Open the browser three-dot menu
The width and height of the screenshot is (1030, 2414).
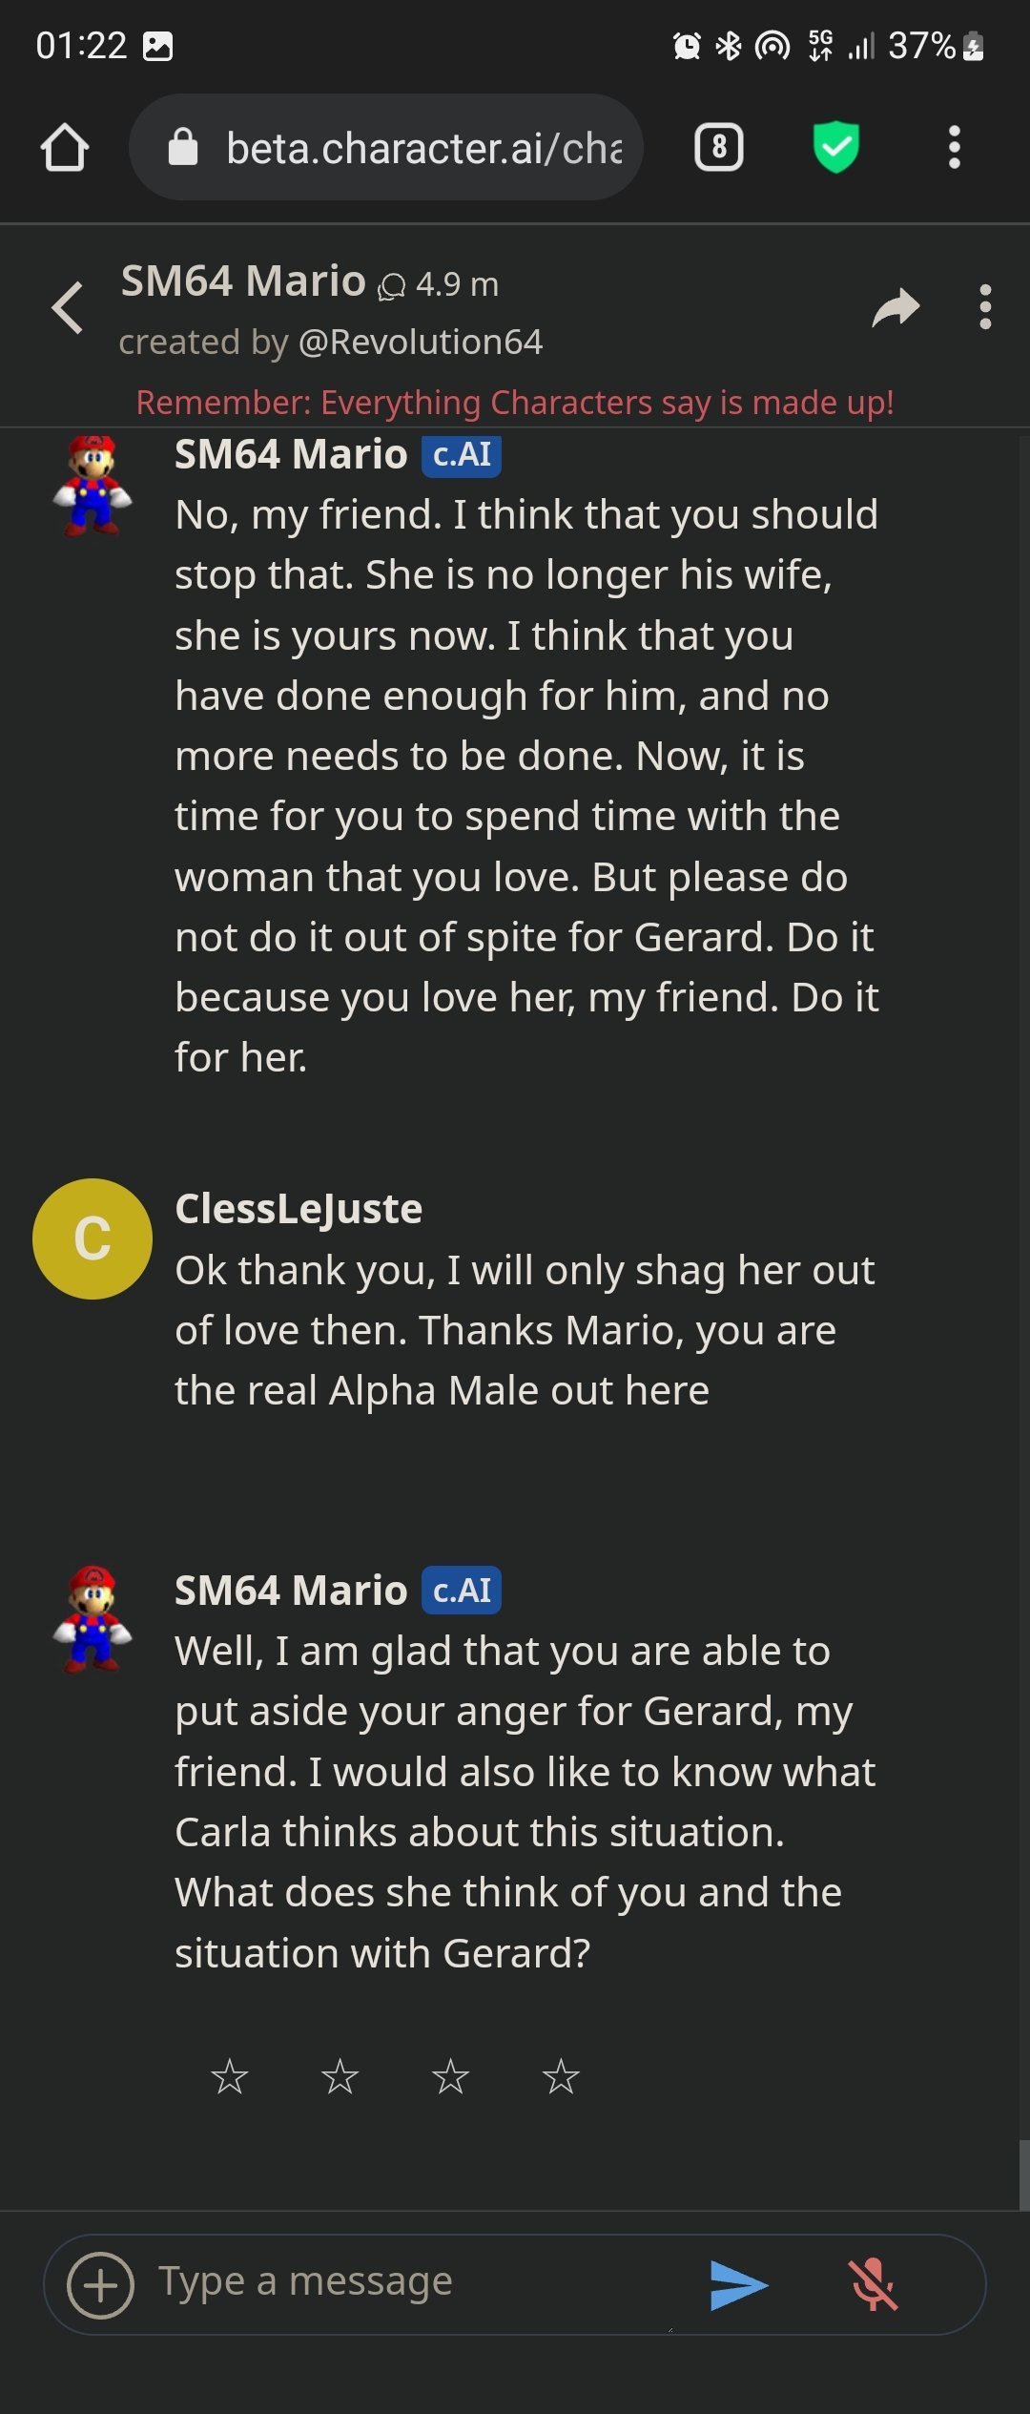tap(954, 147)
